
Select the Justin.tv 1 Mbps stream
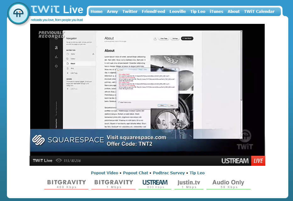[189, 184]
